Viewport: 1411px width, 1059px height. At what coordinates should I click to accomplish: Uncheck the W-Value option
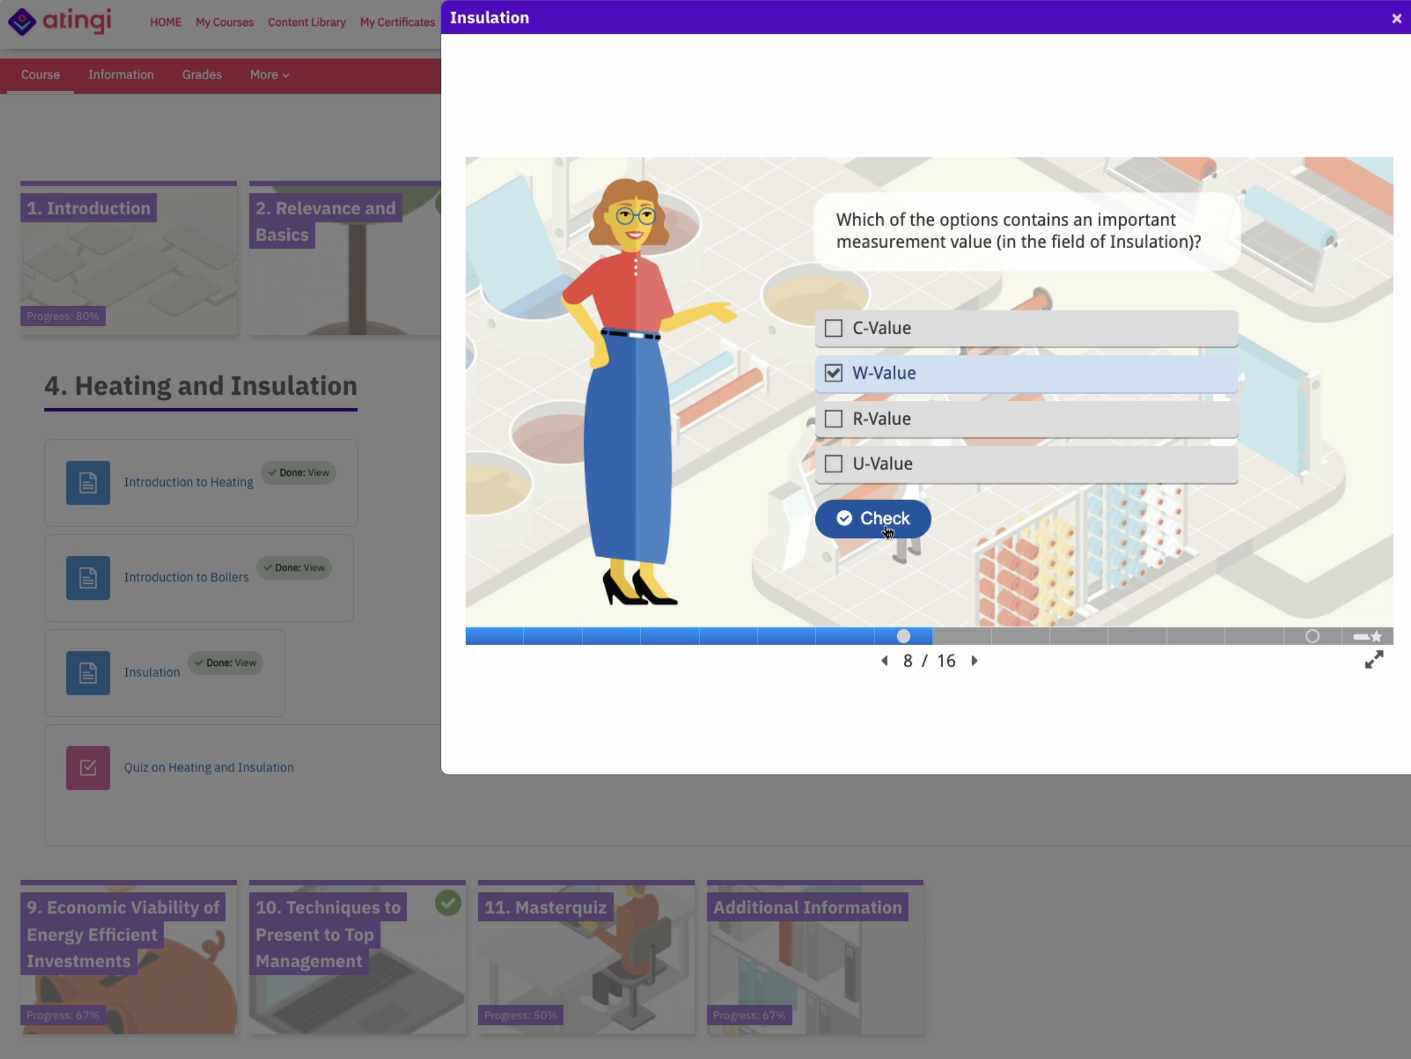point(833,373)
